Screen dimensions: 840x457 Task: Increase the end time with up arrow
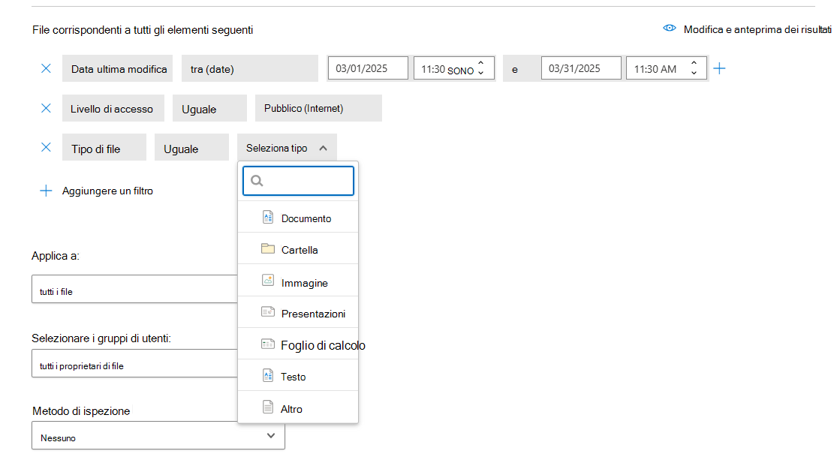694,64
